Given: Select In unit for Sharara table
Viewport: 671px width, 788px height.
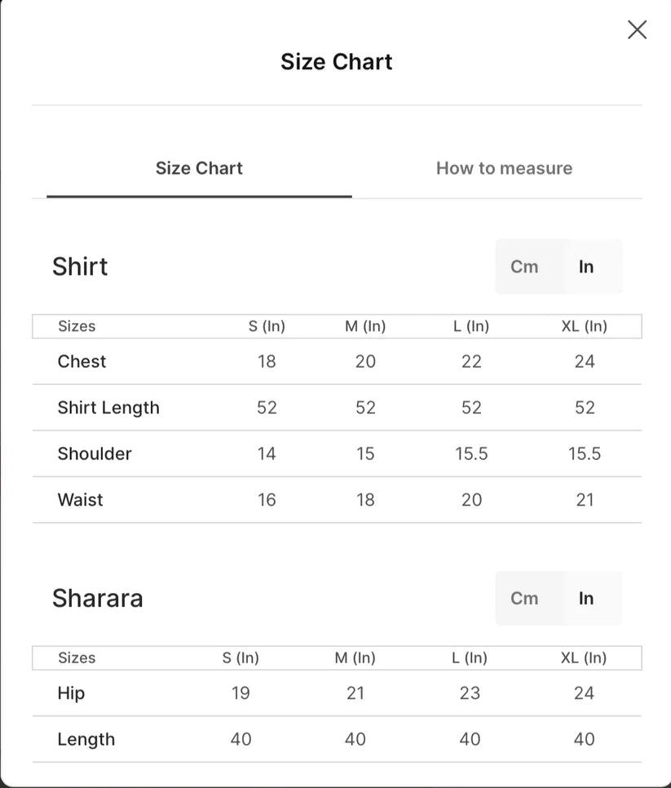Looking at the screenshot, I should pyautogui.click(x=586, y=598).
